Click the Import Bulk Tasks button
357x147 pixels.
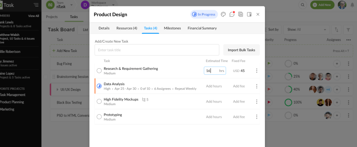click(x=242, y=50)
